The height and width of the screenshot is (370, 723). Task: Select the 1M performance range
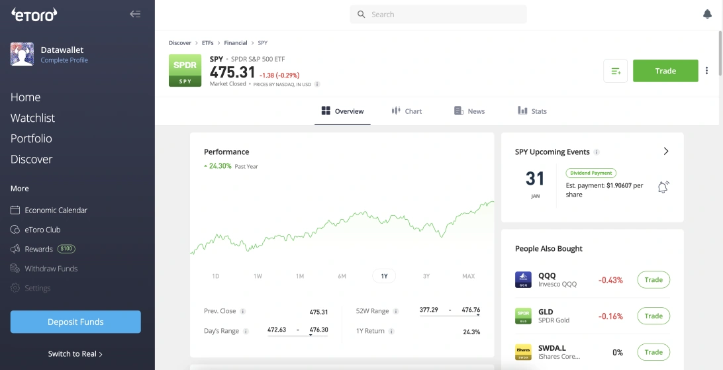coord(300,276)
